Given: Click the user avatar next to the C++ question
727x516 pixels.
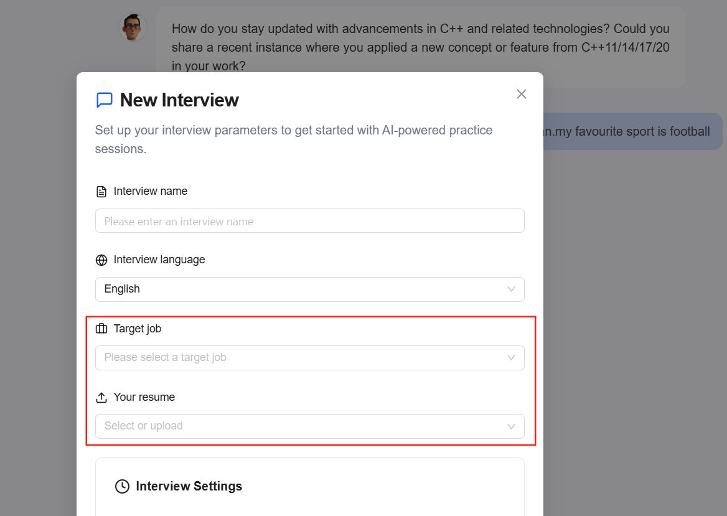Looking at the screenshot, I should click(132, 27).
